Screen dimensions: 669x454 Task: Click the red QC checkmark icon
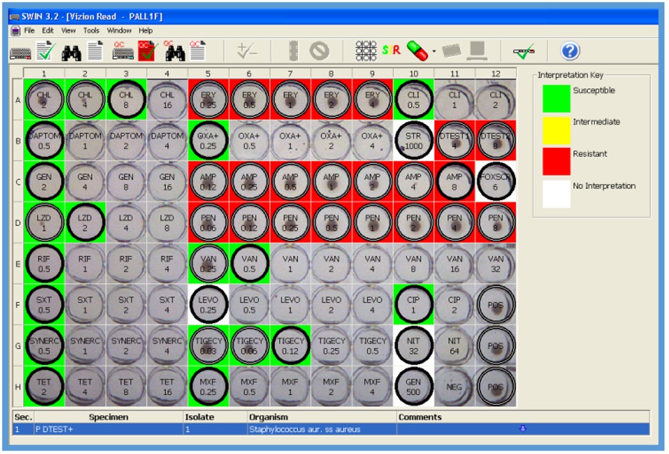coord(147,51)
